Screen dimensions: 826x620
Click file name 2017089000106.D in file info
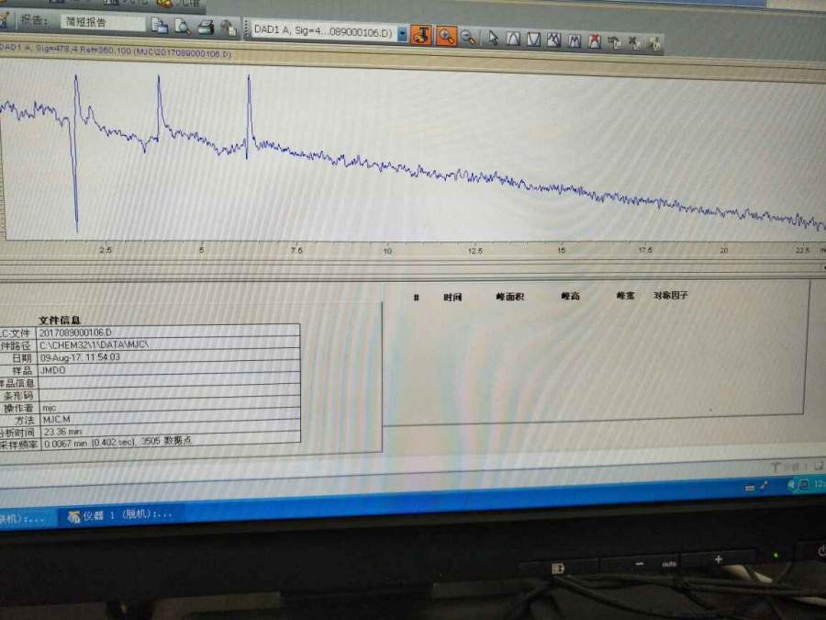[x=168, y=333]
